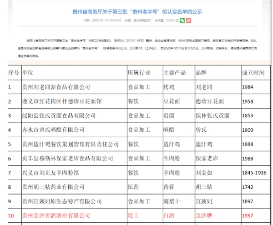This screenshot has width=273, height=225.
Task: Select the brand cell 胡三帖
Action: [218, 187]
